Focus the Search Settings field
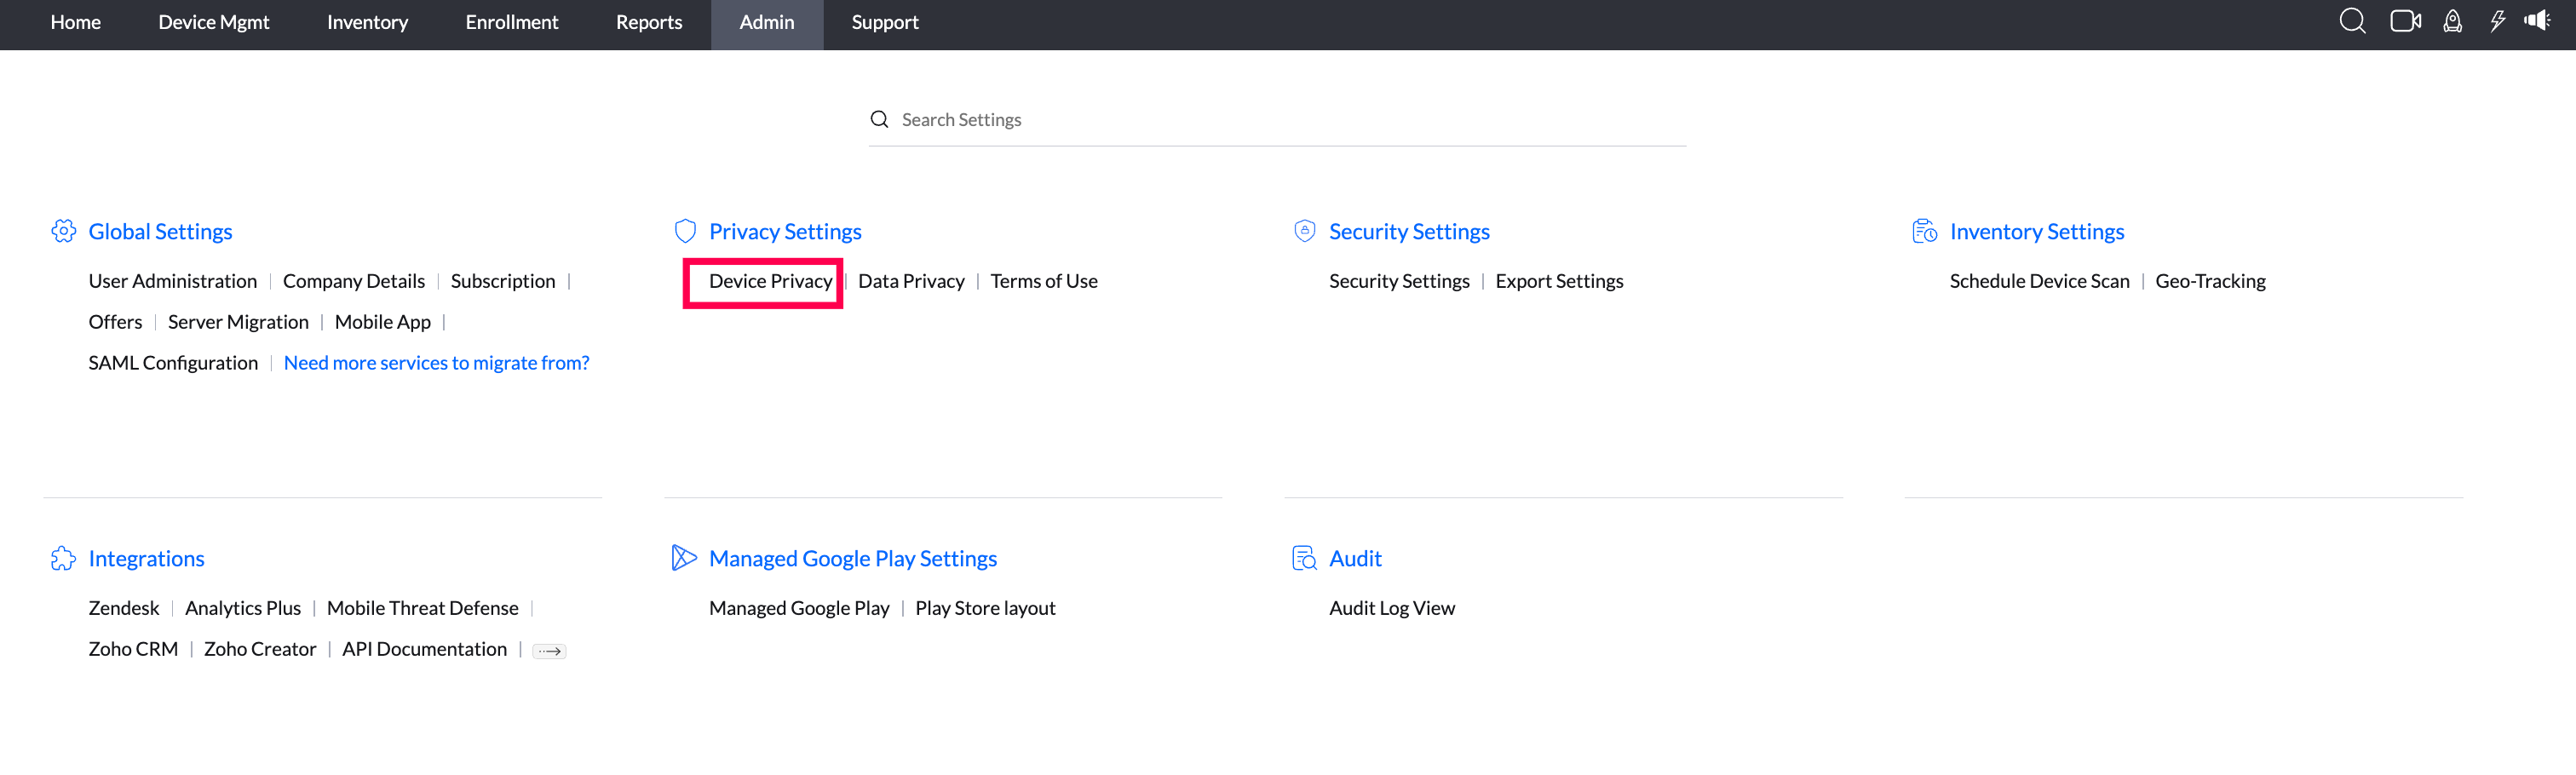 [x=1277, y=120]
